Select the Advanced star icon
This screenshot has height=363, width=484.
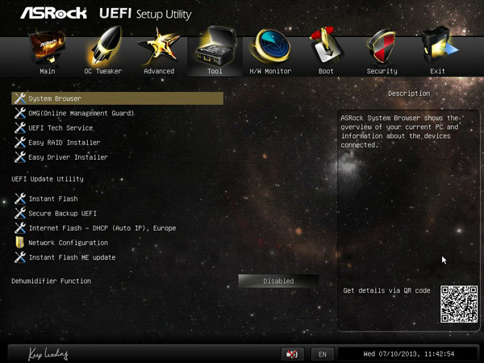point(159,46)
